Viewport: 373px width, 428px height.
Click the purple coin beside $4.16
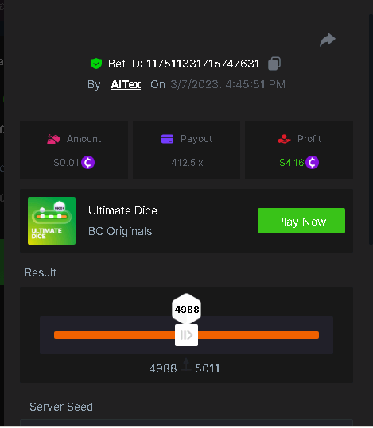pos(312,163)
